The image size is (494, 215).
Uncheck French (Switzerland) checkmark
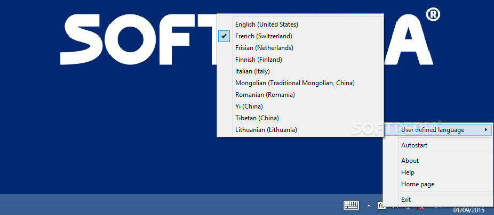[224, 36]
